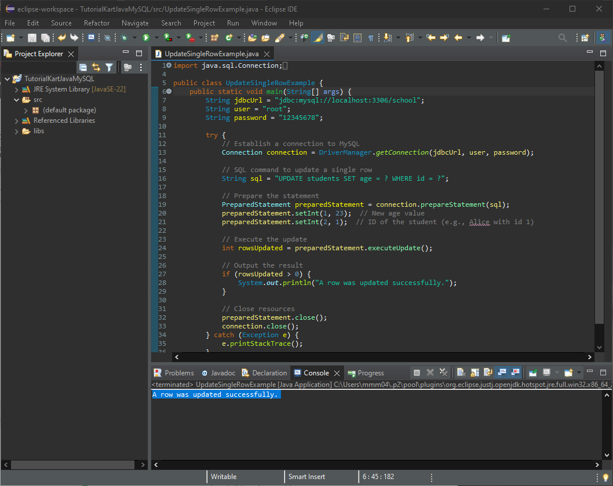The width and height of the screenshot is (613, 486).
Task: Close the UpdateSingleRowExample.java editor tab
Action: pyautogui.click(x=267, y=54)
